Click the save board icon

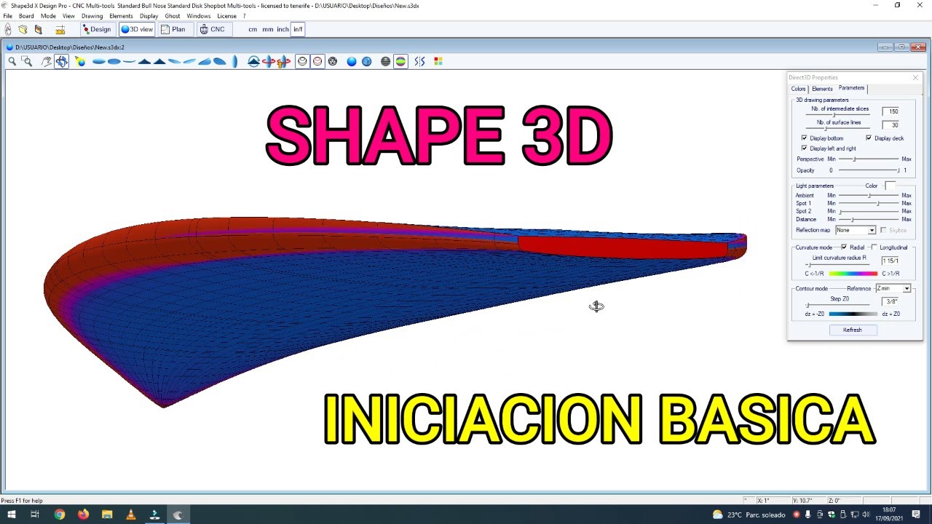pos(39,30)
